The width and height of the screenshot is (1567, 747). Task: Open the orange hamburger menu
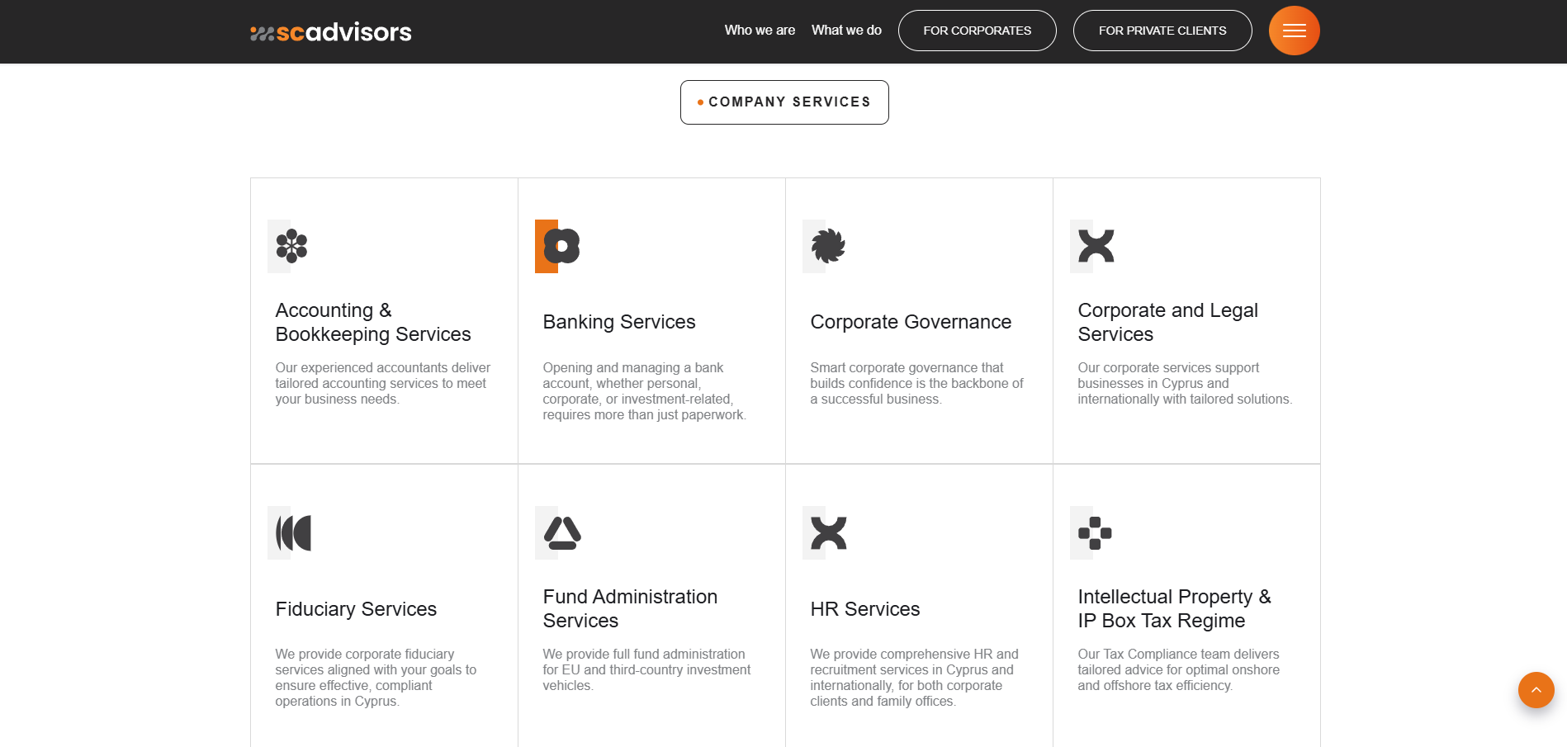point(1294,31)
